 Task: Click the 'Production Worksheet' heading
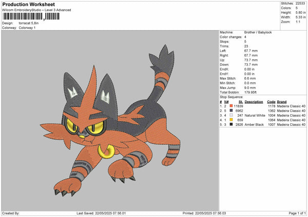(x=28, y=4)
